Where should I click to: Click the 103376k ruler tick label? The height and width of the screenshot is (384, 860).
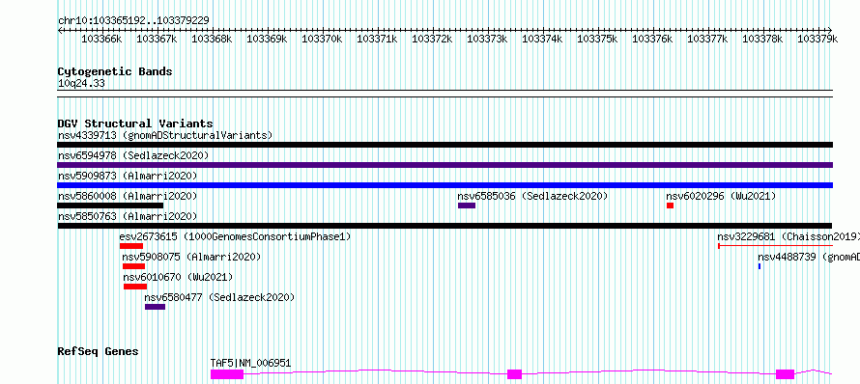[x=652, y=39]
